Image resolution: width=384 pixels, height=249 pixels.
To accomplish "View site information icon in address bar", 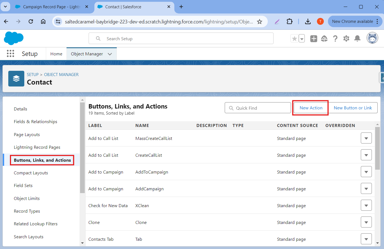I will (x=58, y=21).
